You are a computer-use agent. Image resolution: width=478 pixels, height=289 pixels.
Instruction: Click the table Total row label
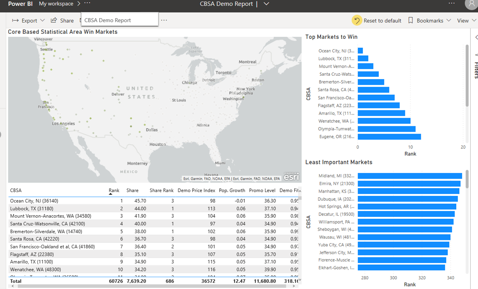tap(16, 281)
